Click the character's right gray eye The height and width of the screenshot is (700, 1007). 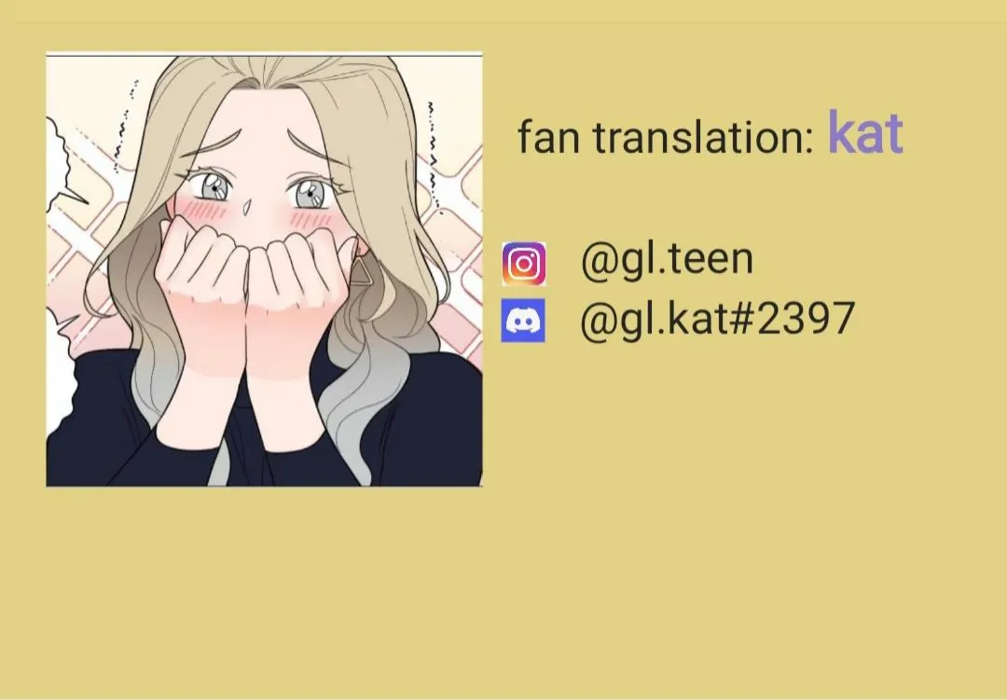tap(311, 193)
